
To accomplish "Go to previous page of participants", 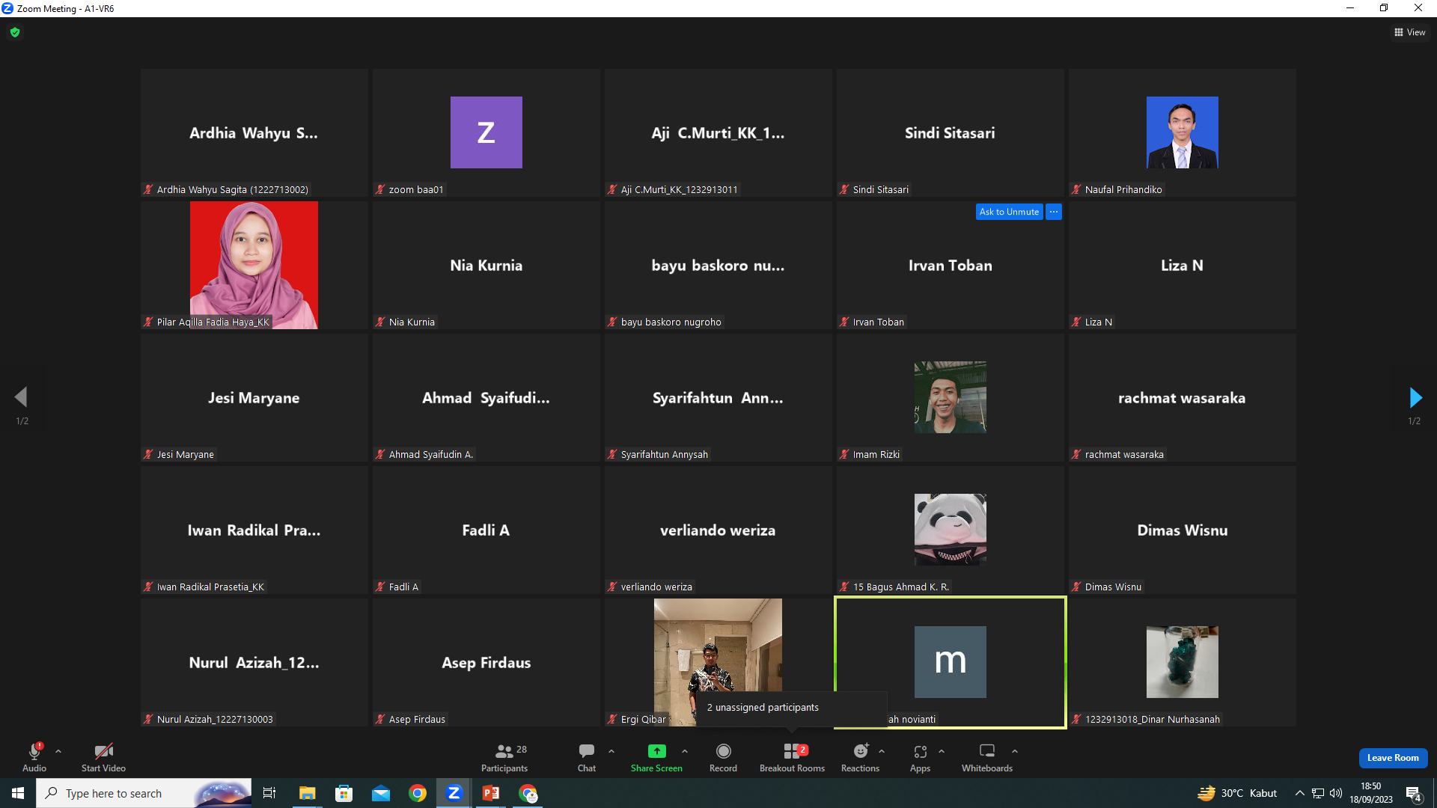I will tap(21, 397).
